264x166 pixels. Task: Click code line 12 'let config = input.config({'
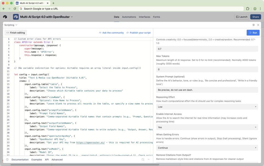pyautogui.click(x=32, y=74)
